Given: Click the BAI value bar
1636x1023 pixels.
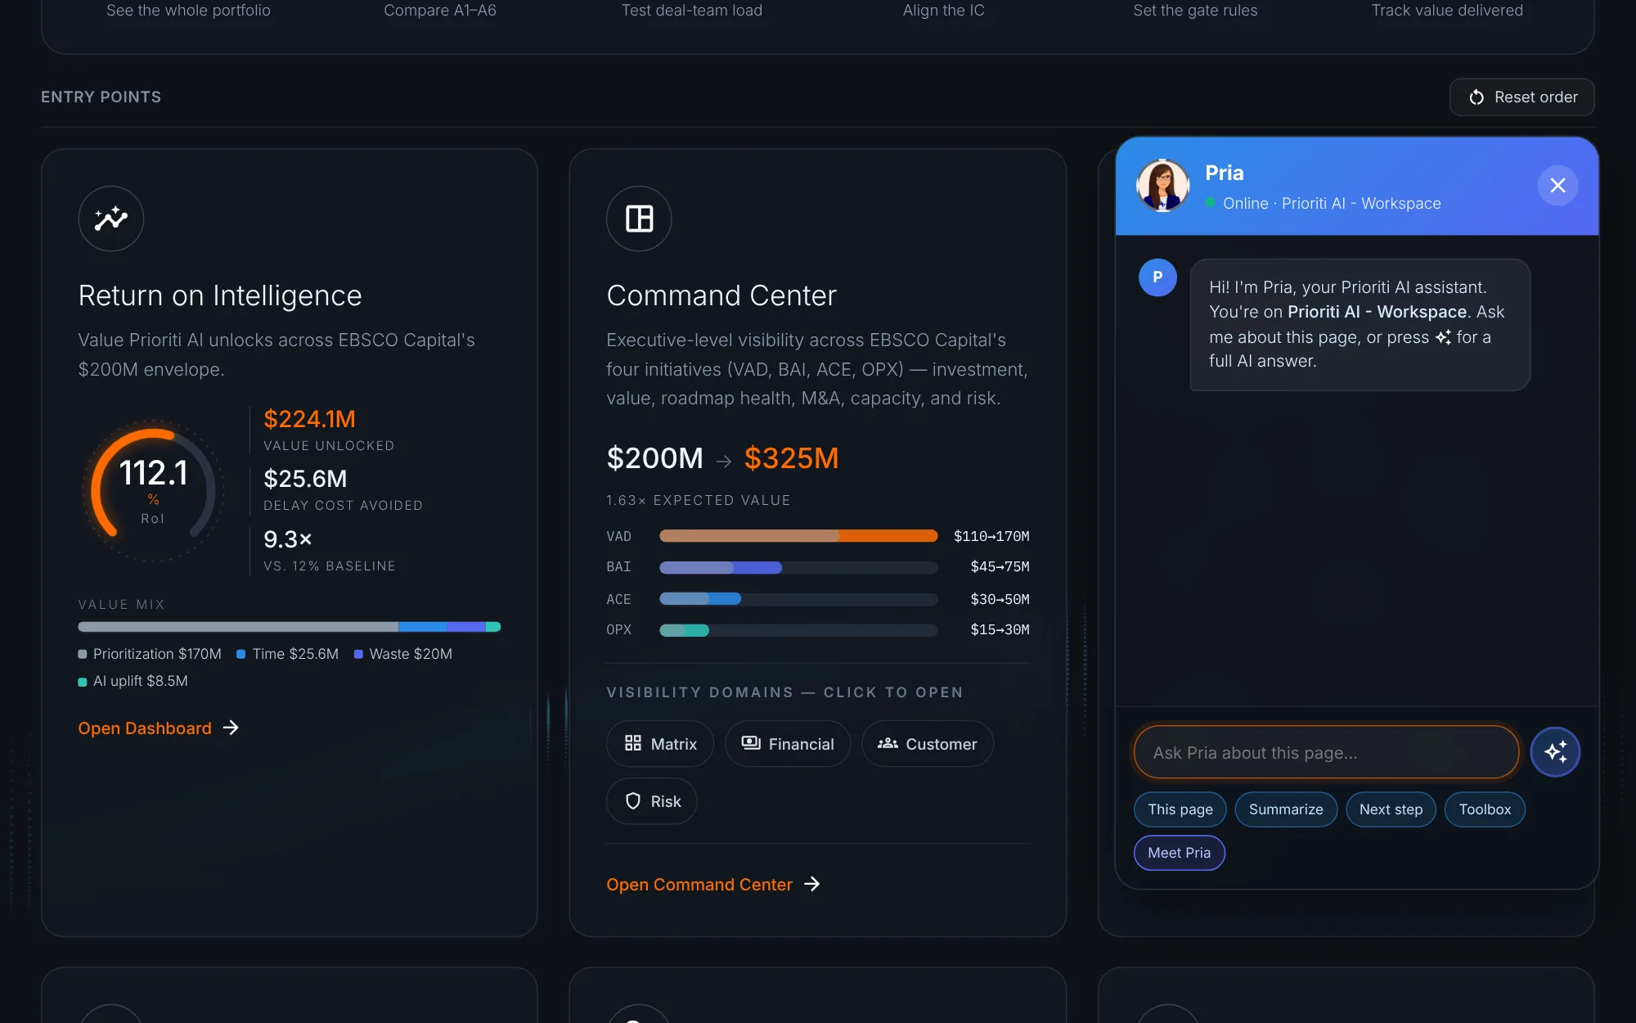Looking at the screenshot, I should (x=798, y=567).
